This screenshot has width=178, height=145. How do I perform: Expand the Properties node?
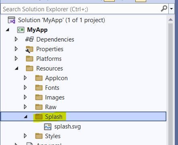coord(16,49)
